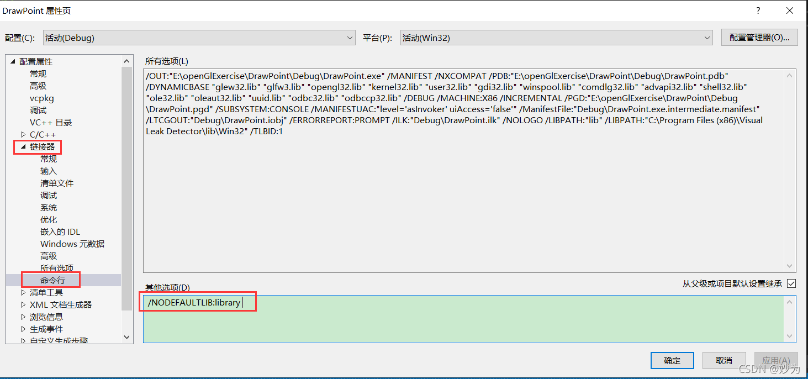
Task: Click the 取消 button
Action: [724, 361]
